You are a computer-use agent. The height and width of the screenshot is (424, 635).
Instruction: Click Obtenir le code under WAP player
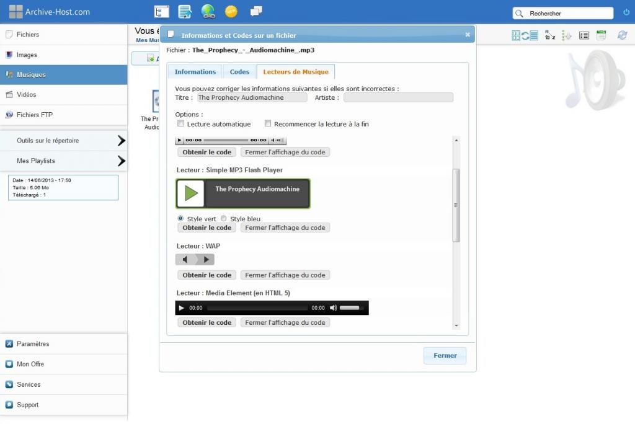coord(206,275)
